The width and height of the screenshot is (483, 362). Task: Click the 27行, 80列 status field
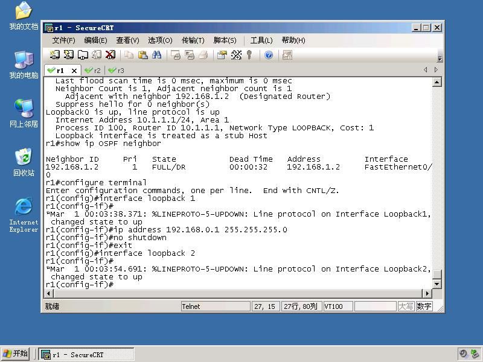pos(301,306)
